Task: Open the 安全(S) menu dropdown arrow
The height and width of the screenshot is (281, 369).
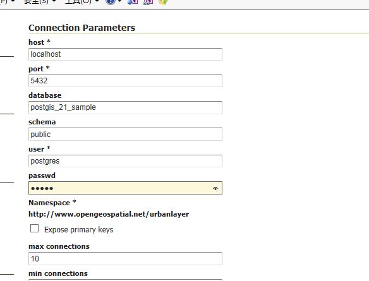Action: 54,1
